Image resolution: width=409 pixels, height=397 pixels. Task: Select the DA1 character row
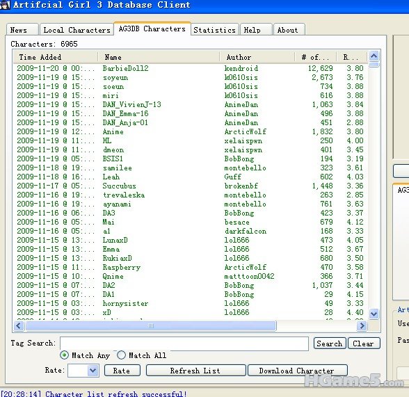pos(191,294)
